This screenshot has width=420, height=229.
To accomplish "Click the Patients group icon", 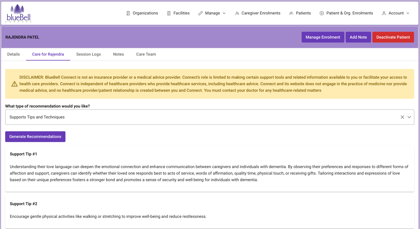I will [291, 13].
